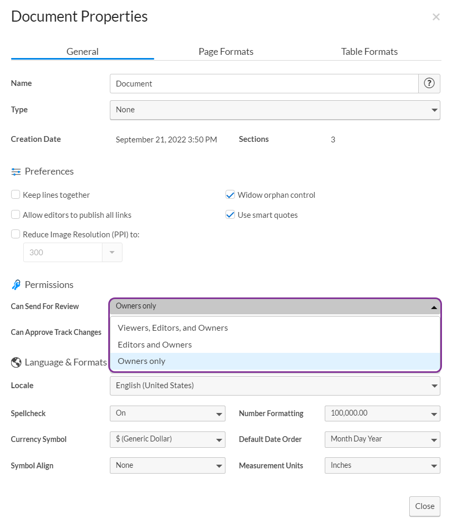Uncheck Use smart quotes
452x529 pixels.
tap(230, 215)
